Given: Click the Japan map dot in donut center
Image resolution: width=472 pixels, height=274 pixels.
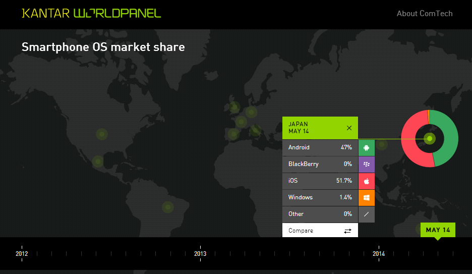Looking at the screenshot, I should (430, 138).
